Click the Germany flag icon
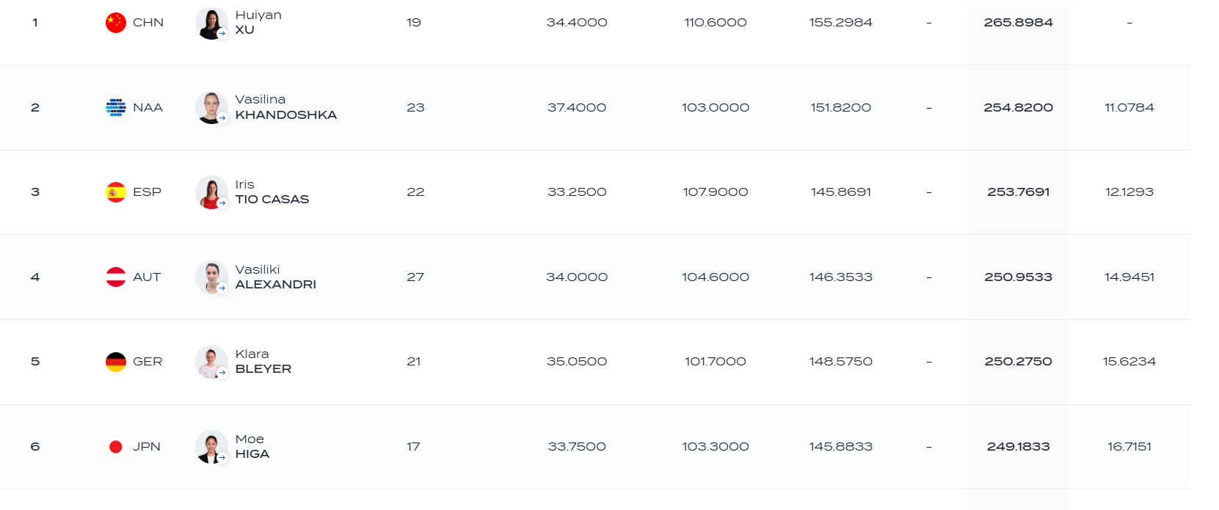Viewport: 1219px width, 510px height. coord(116,362)
